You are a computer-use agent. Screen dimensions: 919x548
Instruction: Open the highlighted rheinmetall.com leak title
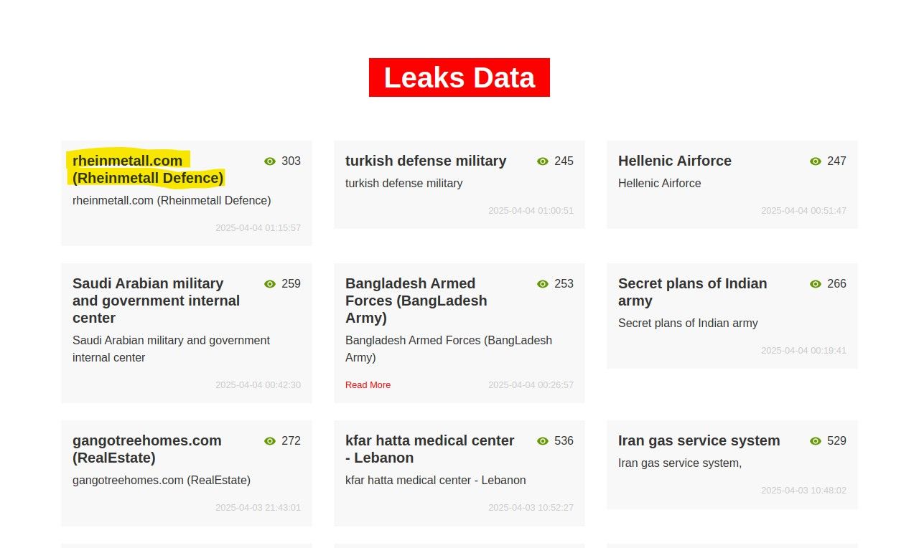(148, 169)
